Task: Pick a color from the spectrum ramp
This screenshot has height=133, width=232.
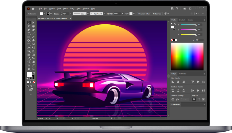Action: click(x=187, y=57)
